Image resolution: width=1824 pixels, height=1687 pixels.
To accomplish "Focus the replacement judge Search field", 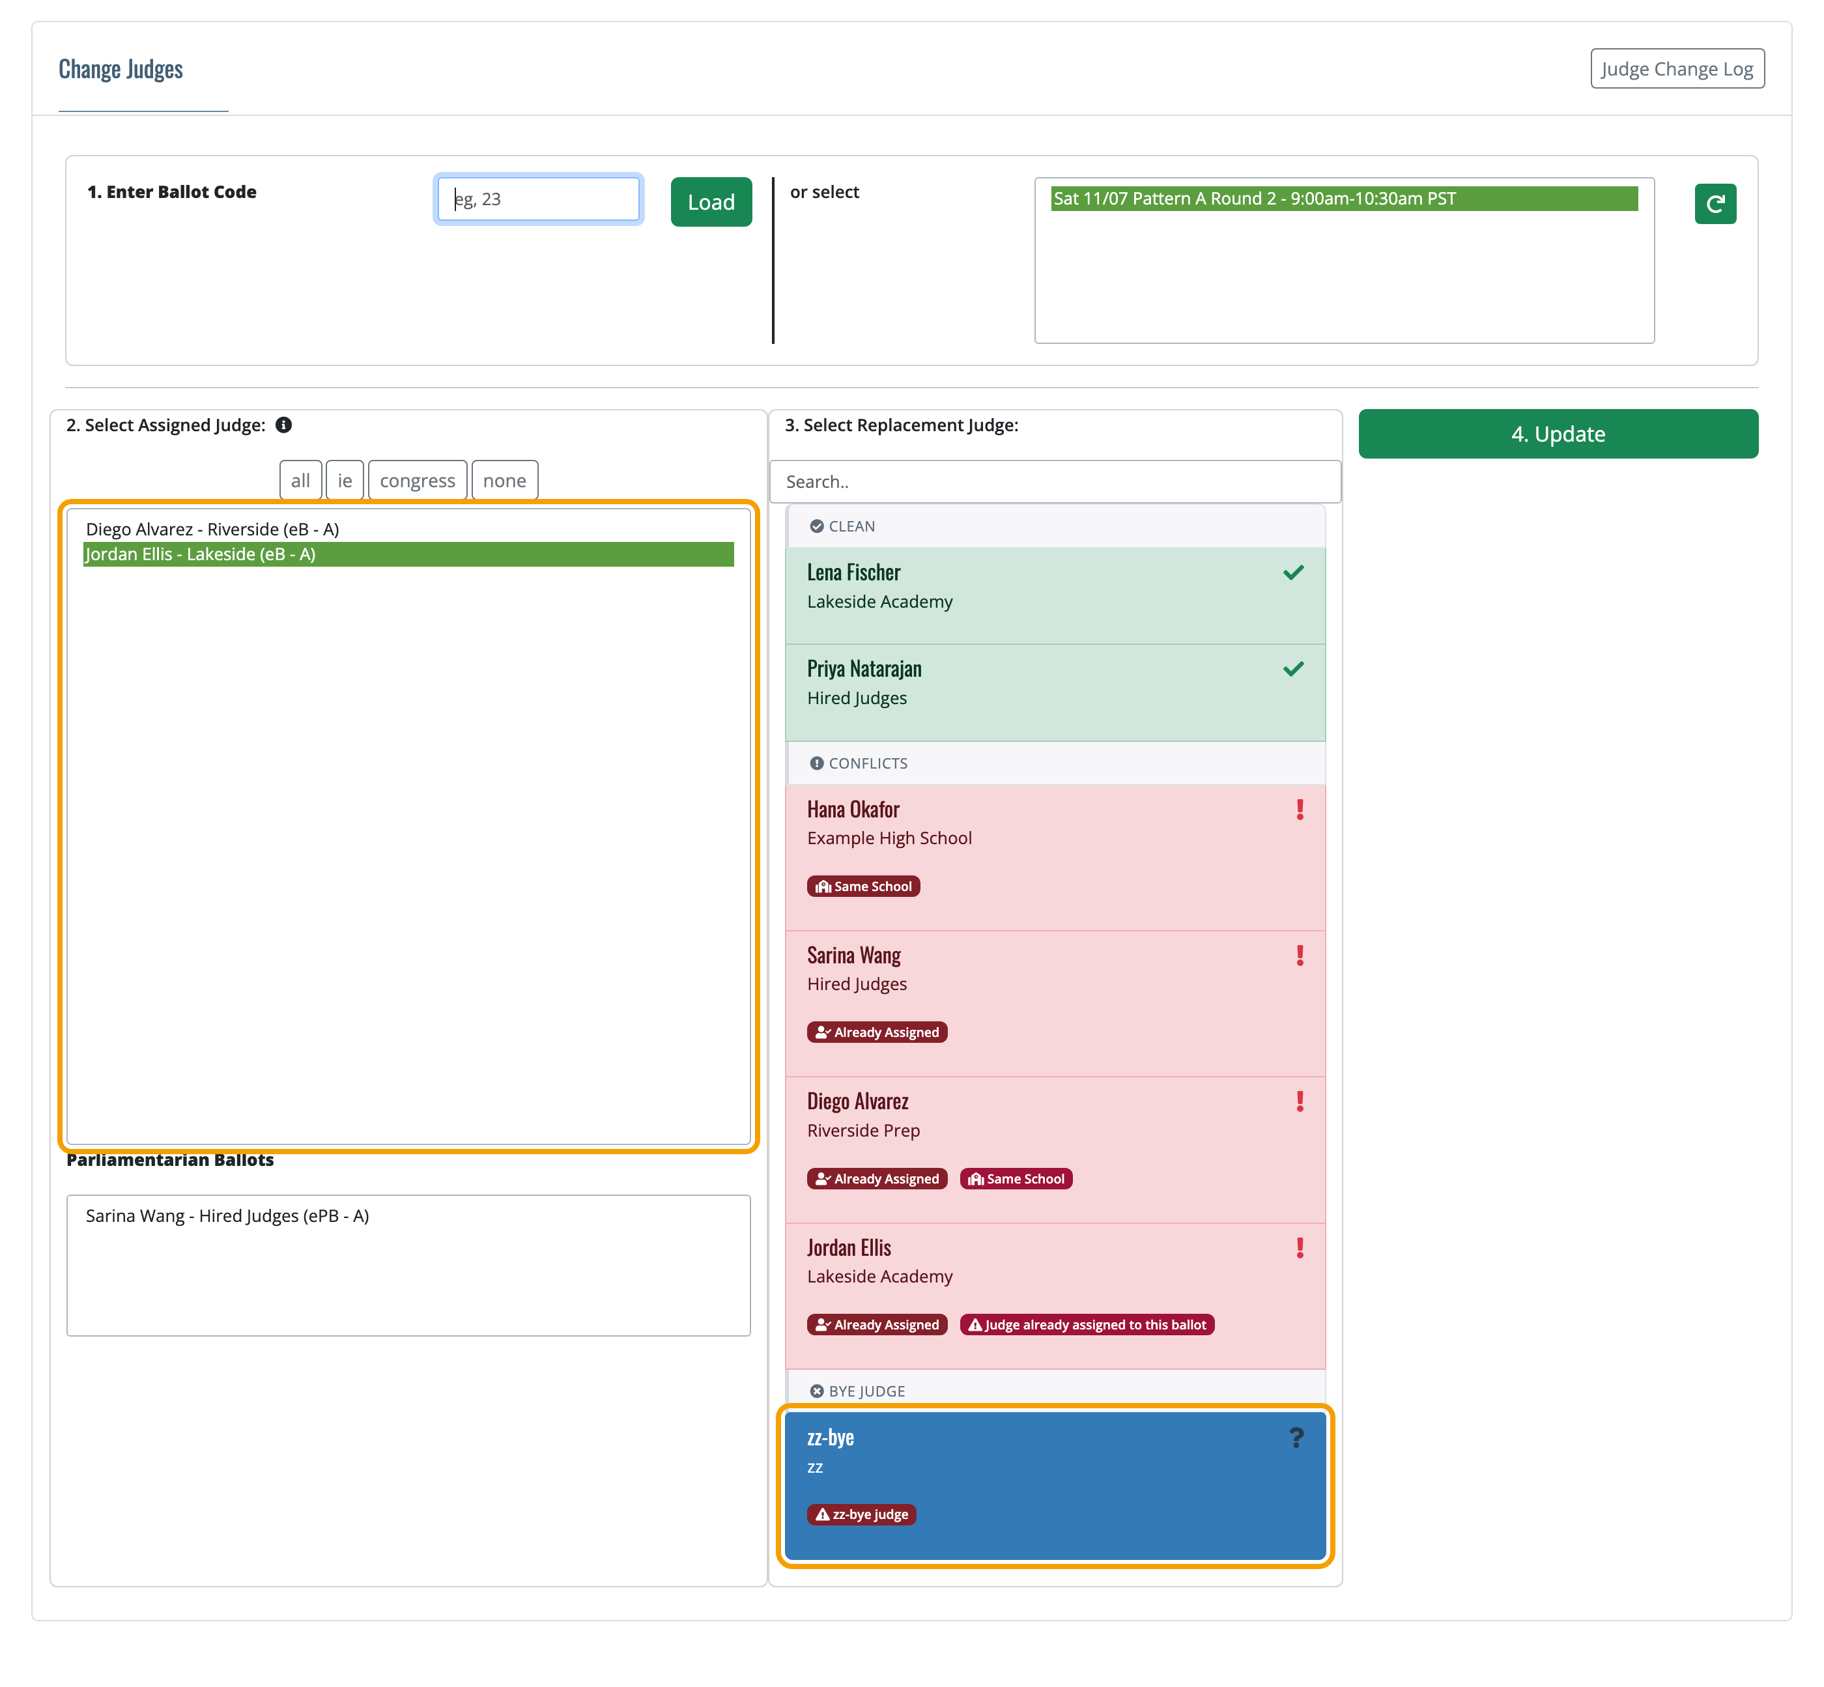I will [1055, 482].
